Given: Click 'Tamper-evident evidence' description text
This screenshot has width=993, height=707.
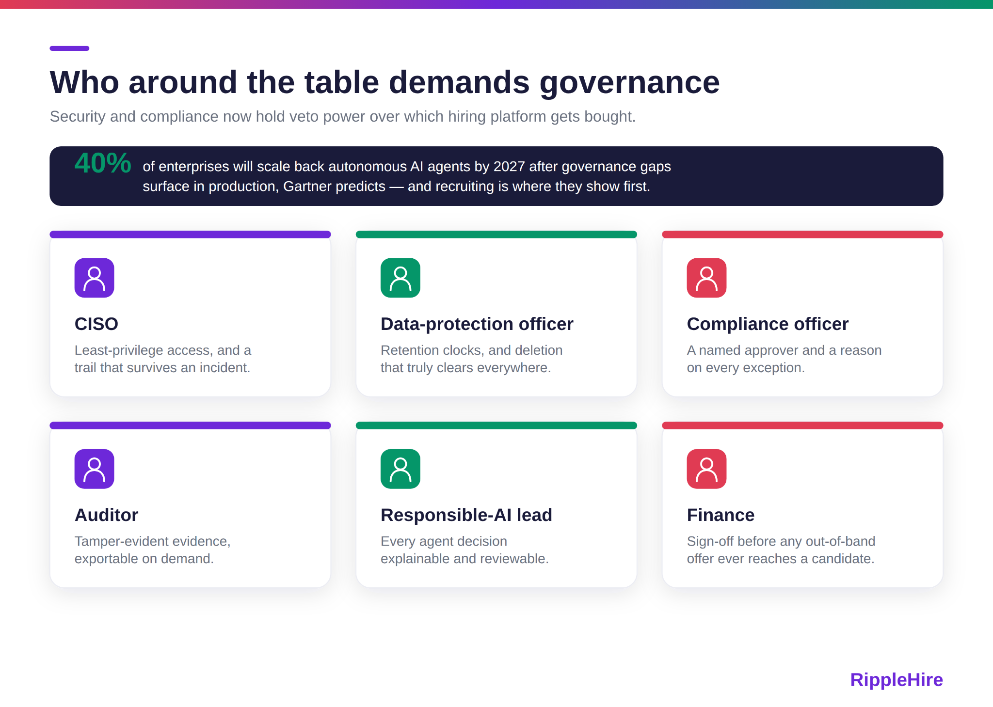Looking at the screenshot, I should (x=153, y=550).
